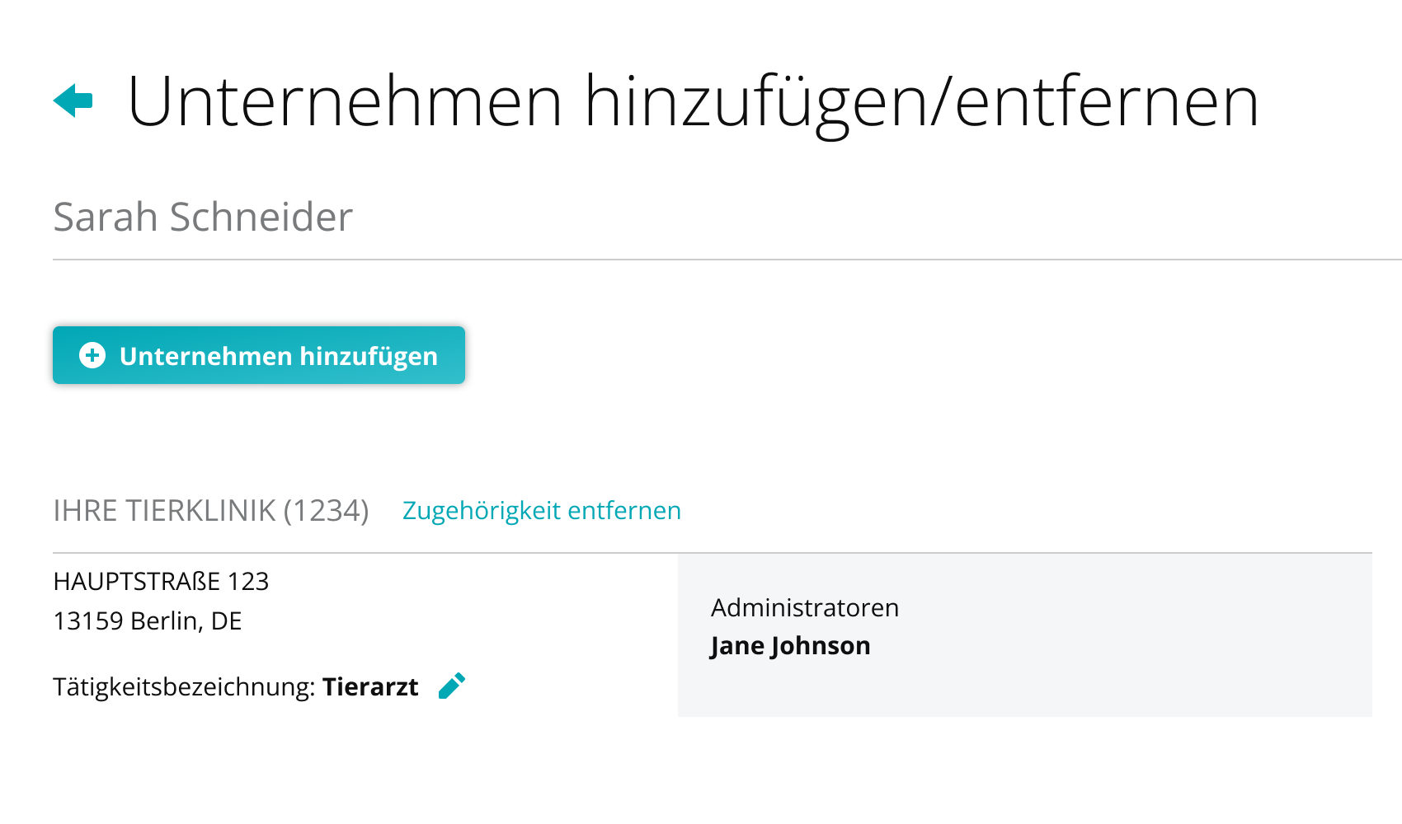1402x824 pixels.
Task: Click the divider line under Sarah Schneider
Action: [x=727, y=260]
